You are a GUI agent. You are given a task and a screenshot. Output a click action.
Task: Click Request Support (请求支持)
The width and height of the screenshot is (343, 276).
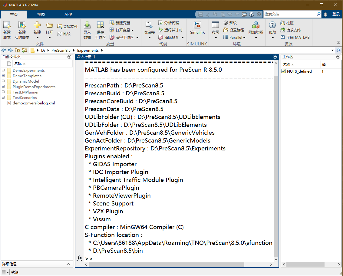point(291,30)
